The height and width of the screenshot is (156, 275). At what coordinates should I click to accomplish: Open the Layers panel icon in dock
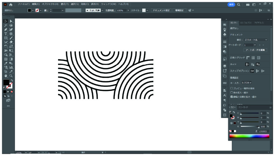(225, 66)
